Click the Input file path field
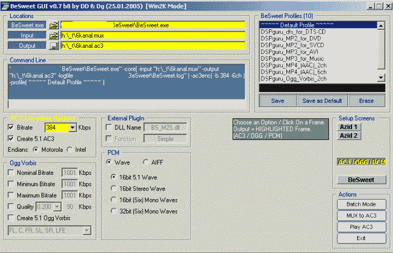Screen dimensions: 393x253 click(152, 35)
